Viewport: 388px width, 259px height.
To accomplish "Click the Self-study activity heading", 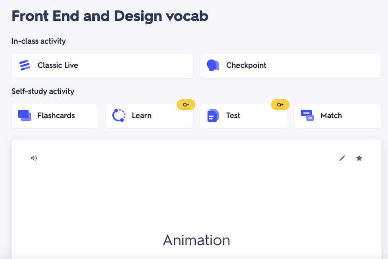I will tap(43, 91).
